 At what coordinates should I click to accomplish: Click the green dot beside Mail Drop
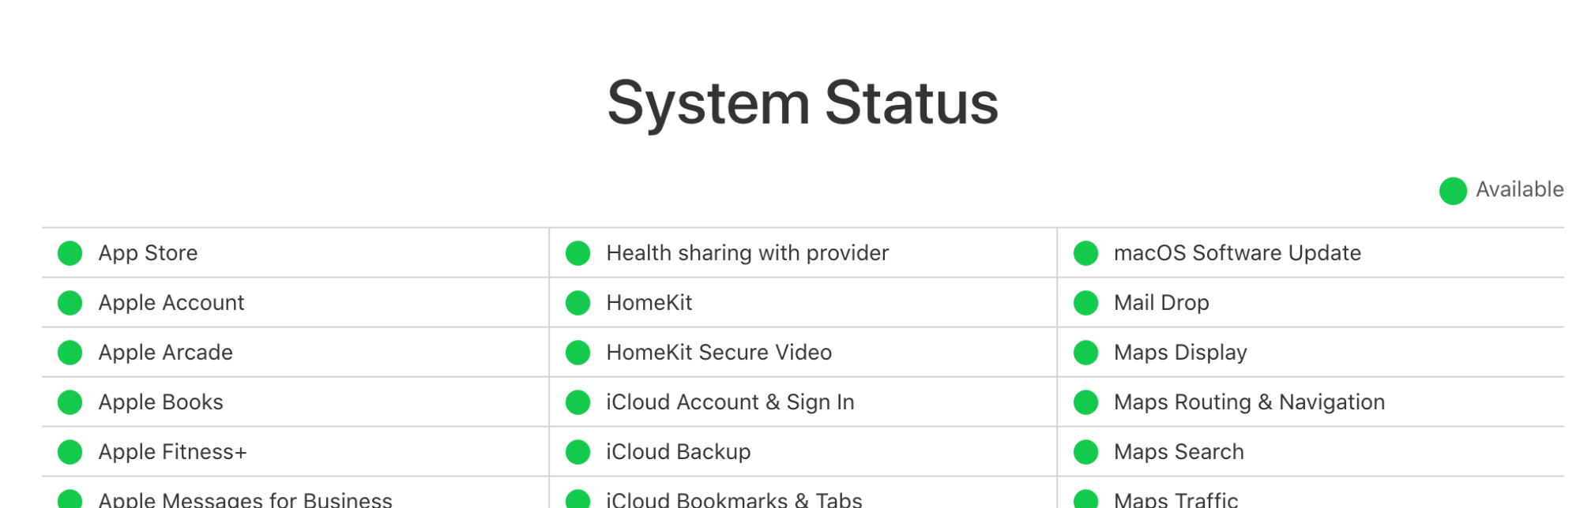point(1086,303)
